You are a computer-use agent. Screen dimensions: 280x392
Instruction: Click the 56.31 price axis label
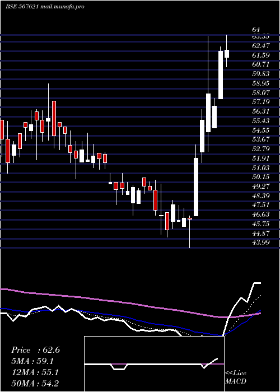(x=261, y=111)
